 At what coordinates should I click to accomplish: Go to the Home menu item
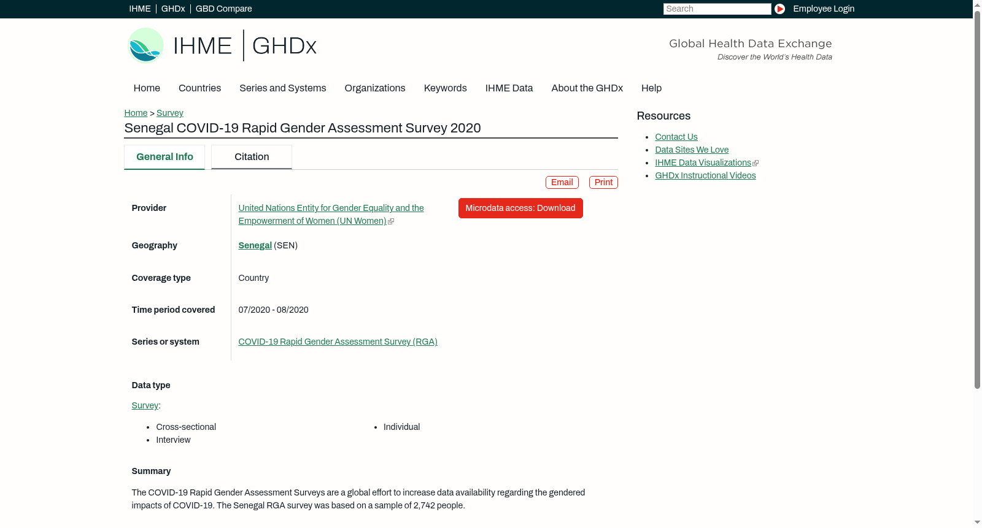pyautogui.click(x=147, y=88)
